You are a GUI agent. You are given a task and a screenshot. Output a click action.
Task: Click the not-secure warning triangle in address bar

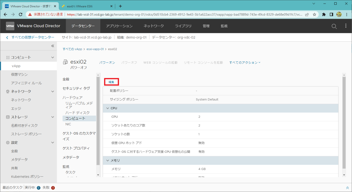pyautogui.click(x=30, y=14)
